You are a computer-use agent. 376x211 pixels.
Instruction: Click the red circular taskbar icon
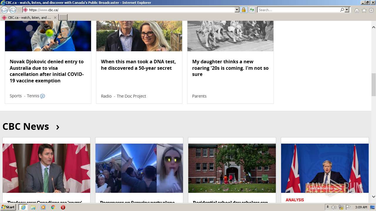[63, 207]
